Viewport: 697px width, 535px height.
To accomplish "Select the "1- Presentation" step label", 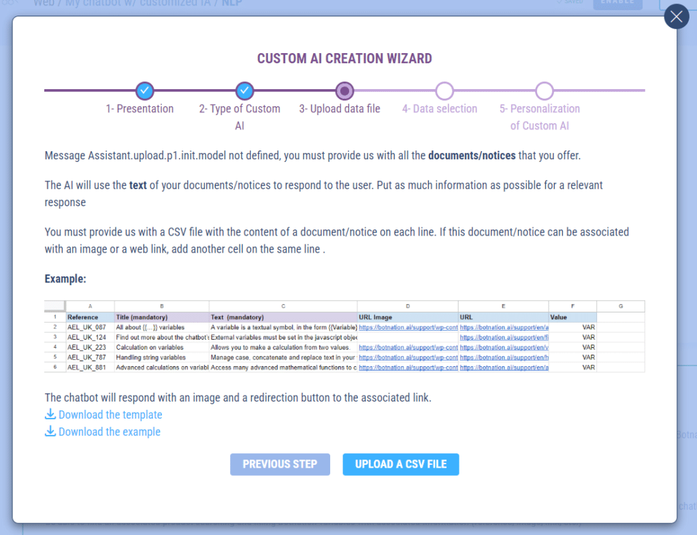I will tap(140, 109).
